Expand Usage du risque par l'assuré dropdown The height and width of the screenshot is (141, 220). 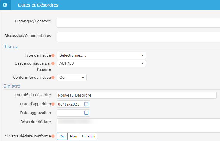pos(101,63)
